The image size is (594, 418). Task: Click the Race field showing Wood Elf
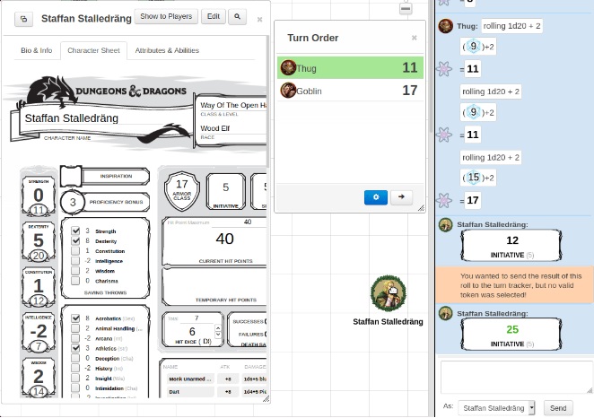[233, 128]
